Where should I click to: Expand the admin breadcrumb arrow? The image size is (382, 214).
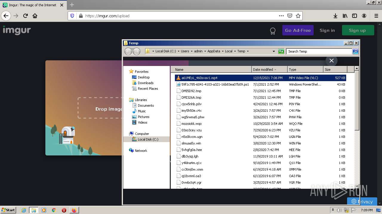point(205,51)
